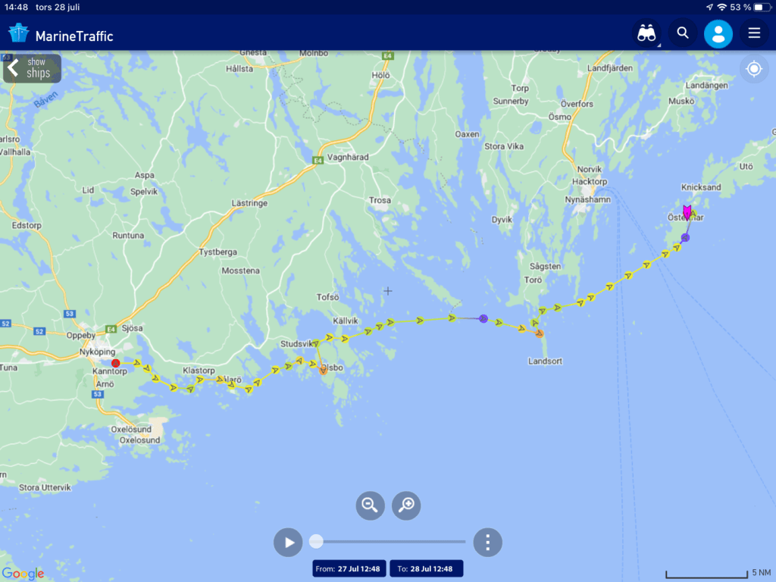The height and width of the screenshot is (582, 776).
Task: Open the From date 27 Jul picker
Action: (349, 568)
